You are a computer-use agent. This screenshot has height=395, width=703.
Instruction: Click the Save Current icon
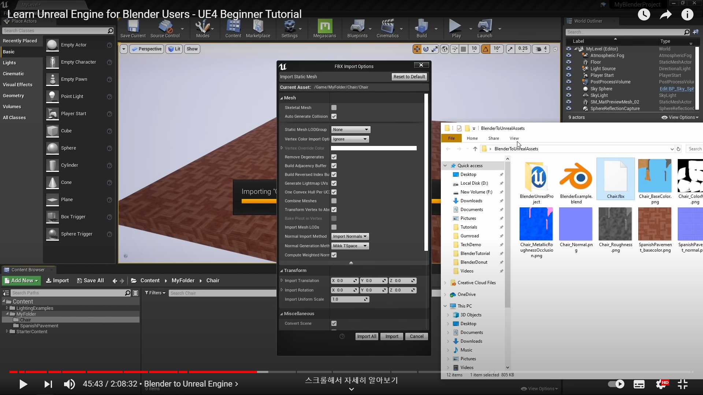point(133,28)
